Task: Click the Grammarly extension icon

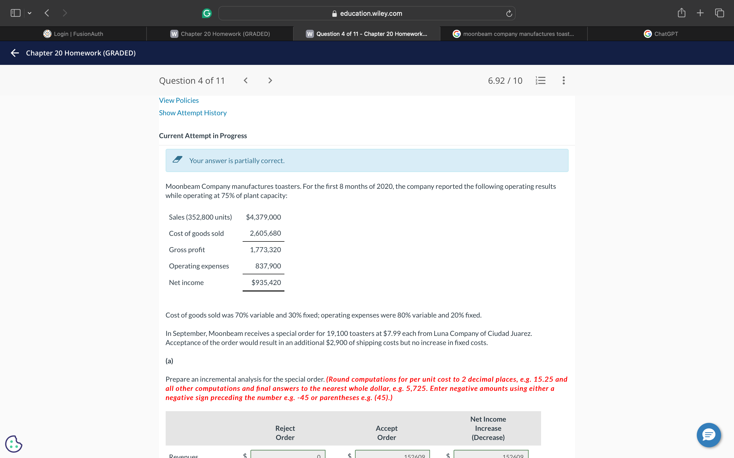Action: (206, 13)
